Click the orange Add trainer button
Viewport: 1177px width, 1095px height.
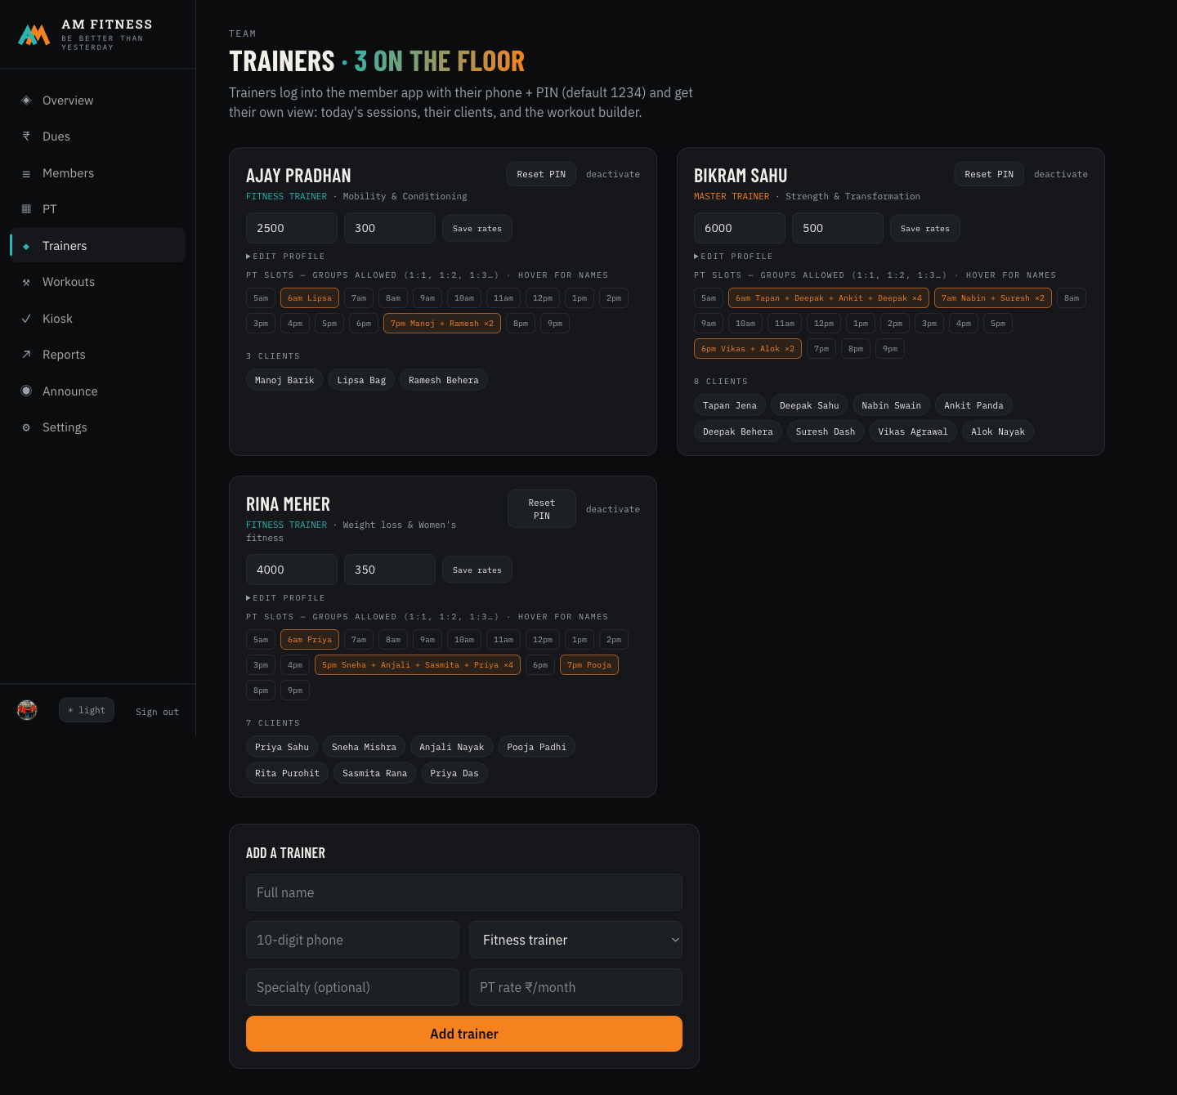coord(464,1034)
